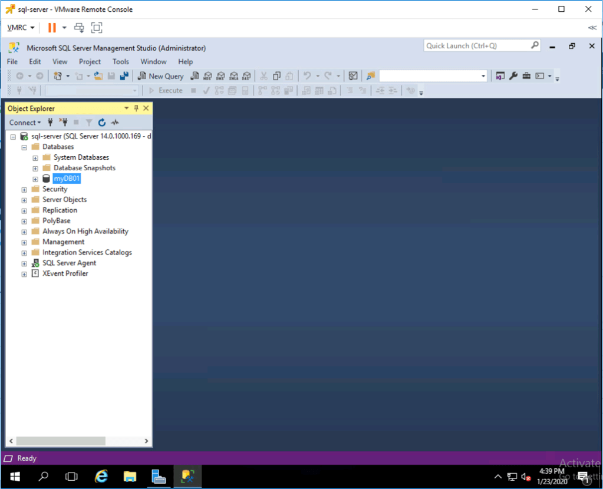Click the New Query button

pyautogui.click(x=161, y=76)
